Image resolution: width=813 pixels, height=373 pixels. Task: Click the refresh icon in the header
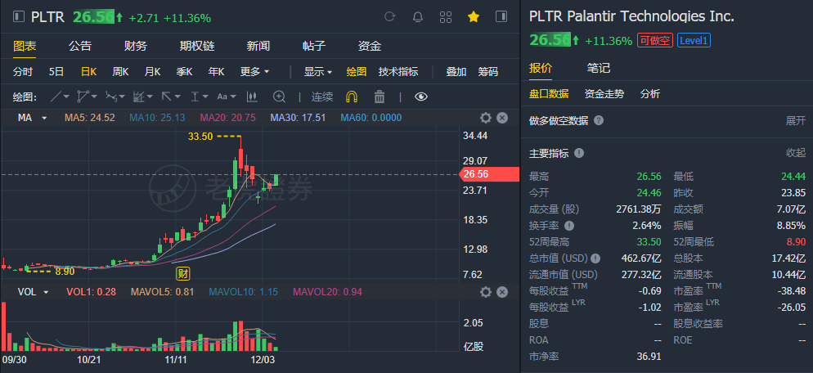point(390,17)
